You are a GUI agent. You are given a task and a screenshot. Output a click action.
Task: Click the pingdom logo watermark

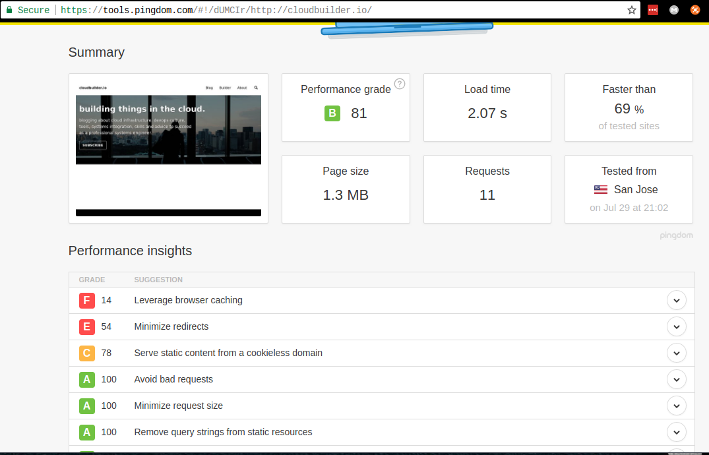[x=676, y=235]
